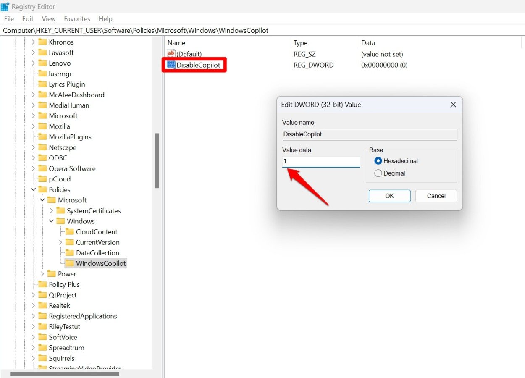Click the tree pane horizontal scrollbar thumb
This screenshot has width=525, height=378.
click(x=65, y=374)
